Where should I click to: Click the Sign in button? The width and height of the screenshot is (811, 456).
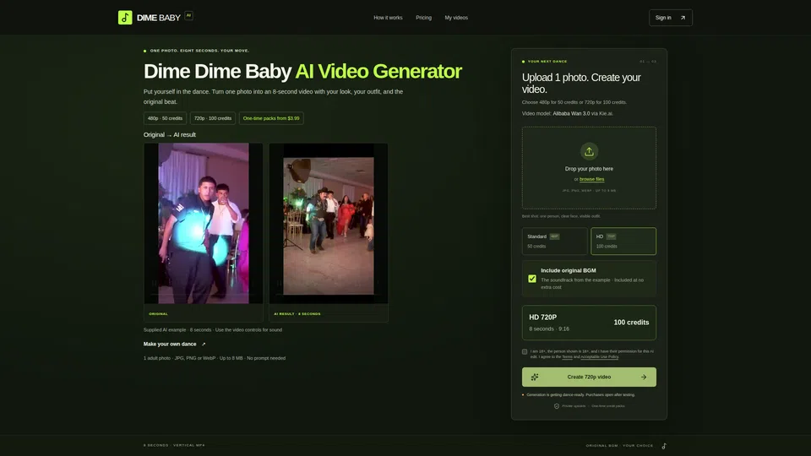[x=670, y=18]
